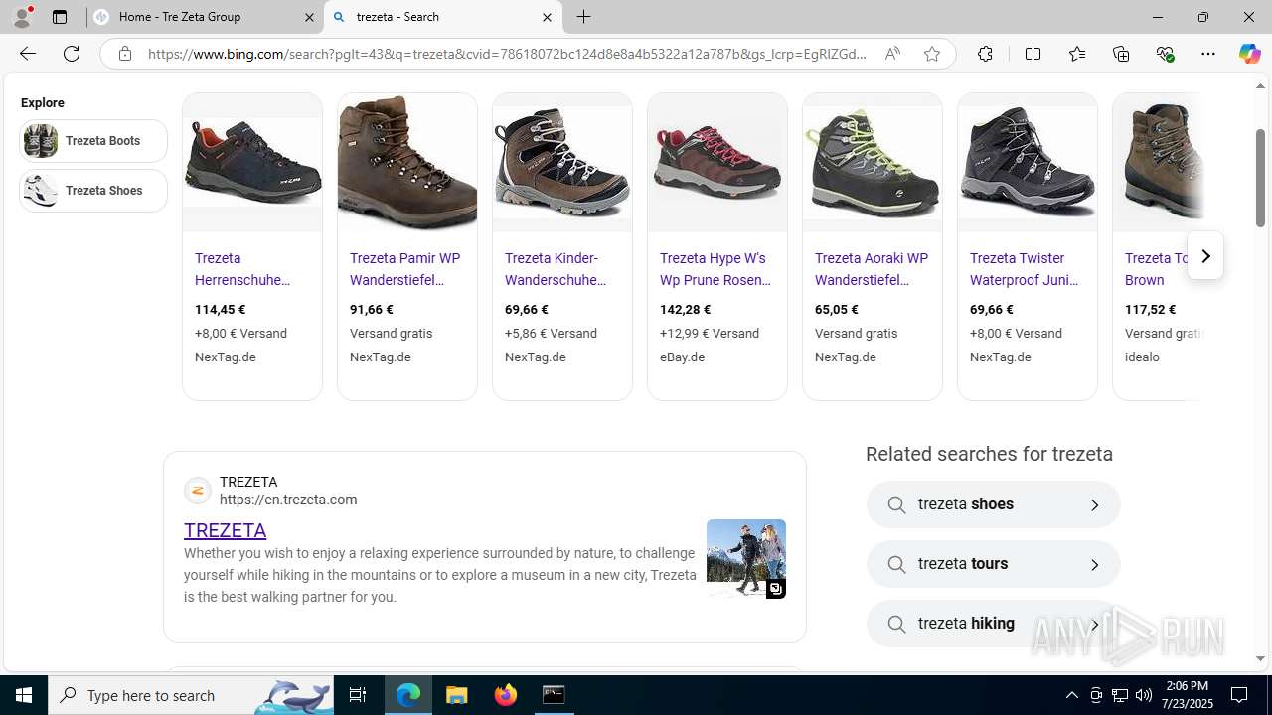
Task: Open the Windows Start menu
Action: point(24,695)
